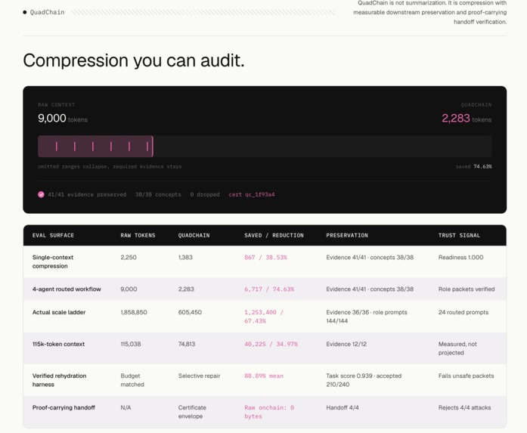
Task: Click the 24 routed prompts trust signal
Action: (463, 312)
